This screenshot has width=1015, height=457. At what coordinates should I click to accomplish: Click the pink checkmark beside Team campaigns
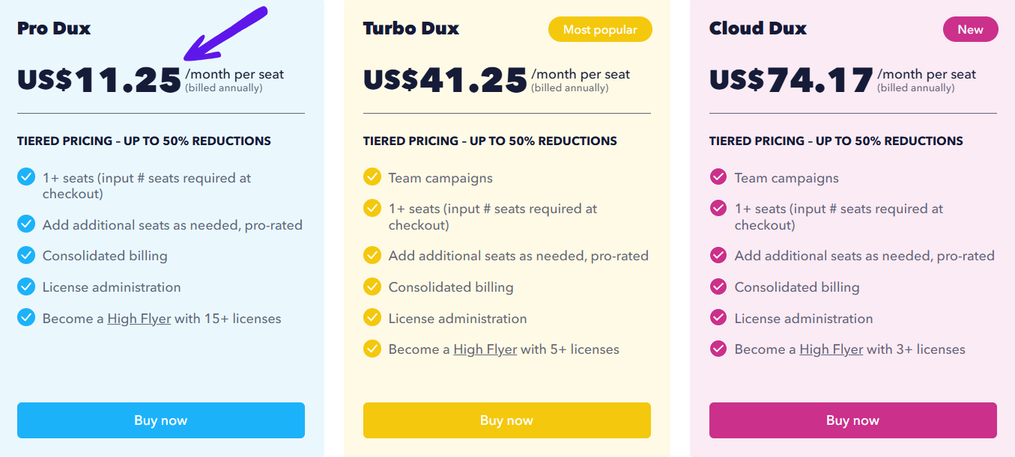718,178
